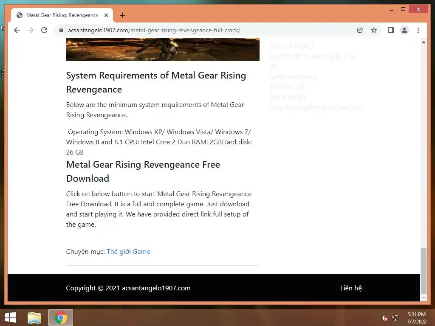
Task: Go back to the previous page
Action: [17, 30]
